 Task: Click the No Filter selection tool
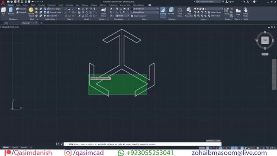171,11
